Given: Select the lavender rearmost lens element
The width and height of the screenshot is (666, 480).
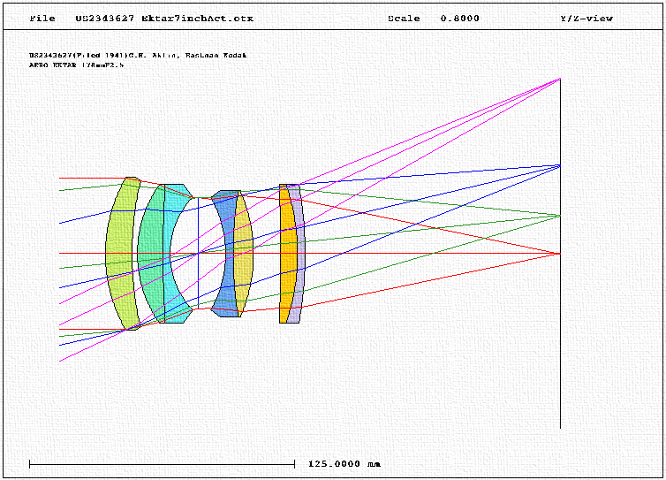Looking at the screenshot, I should [x=300, y=254].
